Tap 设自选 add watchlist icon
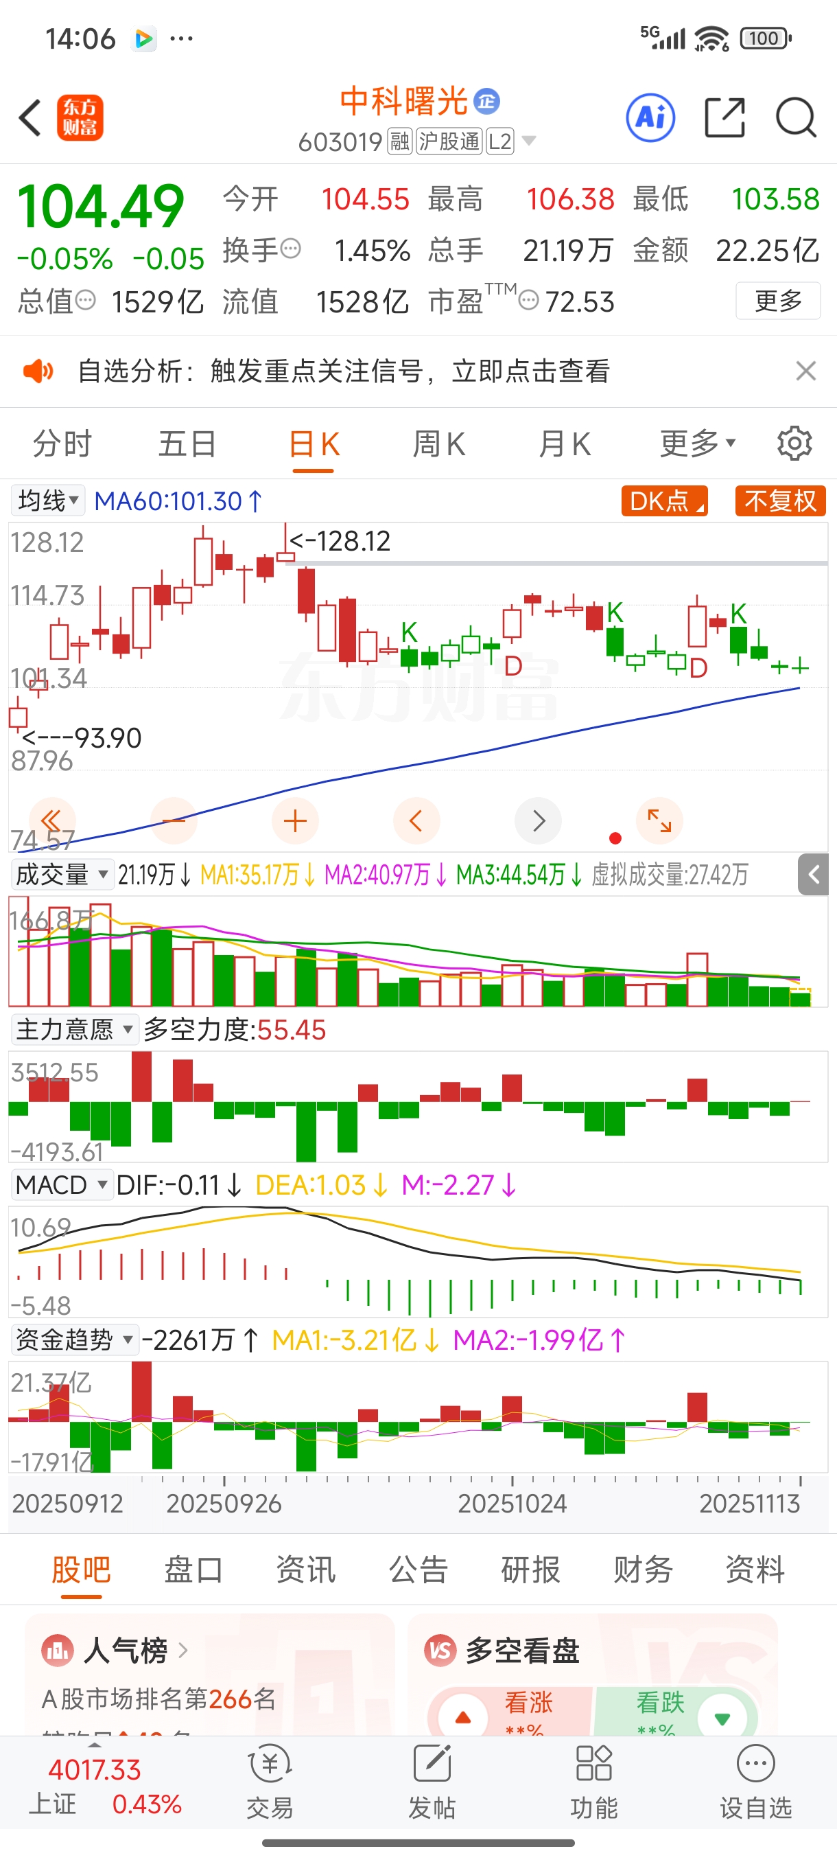 (x=755, y=1782)
